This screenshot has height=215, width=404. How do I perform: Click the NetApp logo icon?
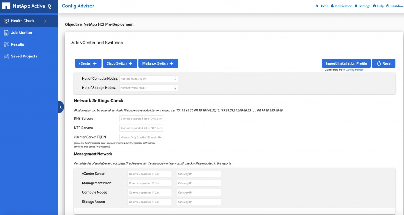pyautogui.click(x=6, y=6)
